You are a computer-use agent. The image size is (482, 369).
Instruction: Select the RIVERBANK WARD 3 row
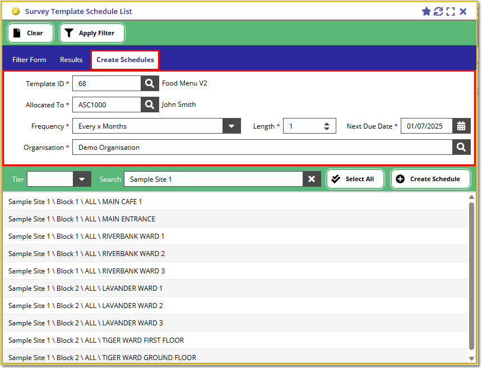(235, 271)
